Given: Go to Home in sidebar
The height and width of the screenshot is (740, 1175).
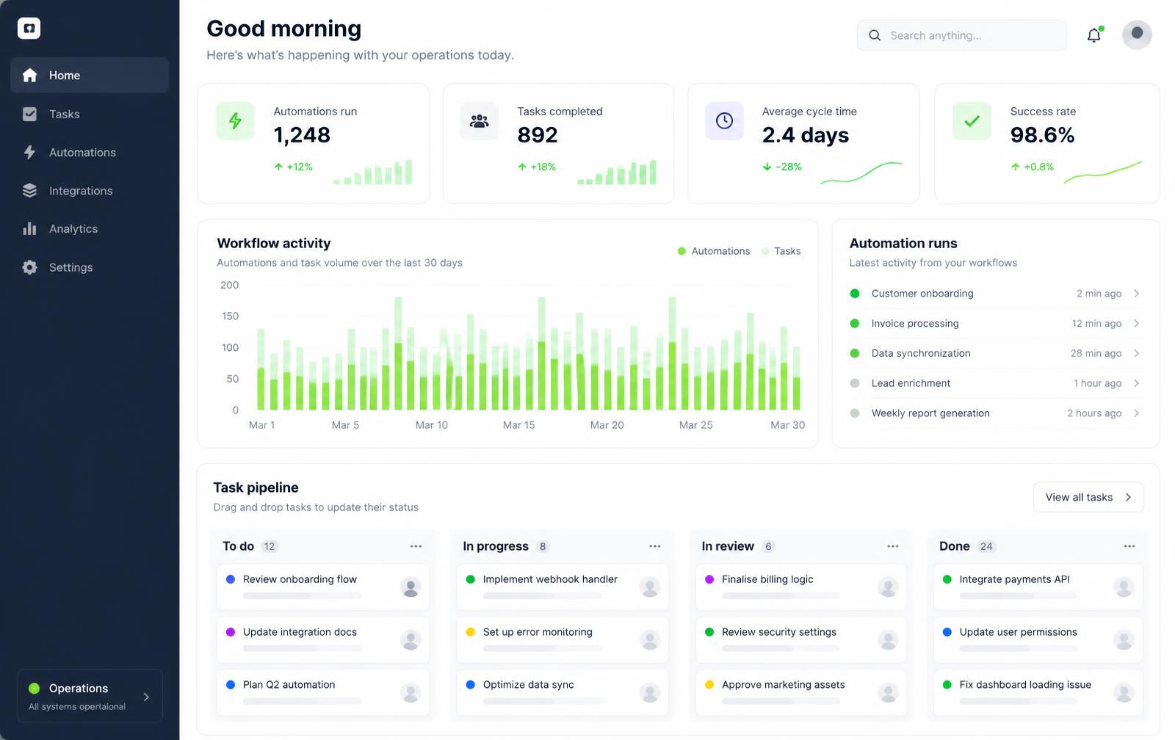Looking at the screenshot, I should (x=90, y=75).
